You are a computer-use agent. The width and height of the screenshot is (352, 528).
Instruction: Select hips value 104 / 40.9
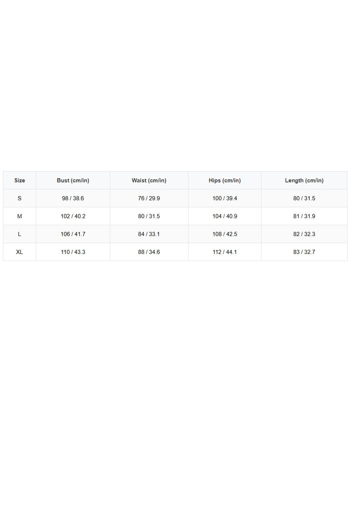point(225,216)
